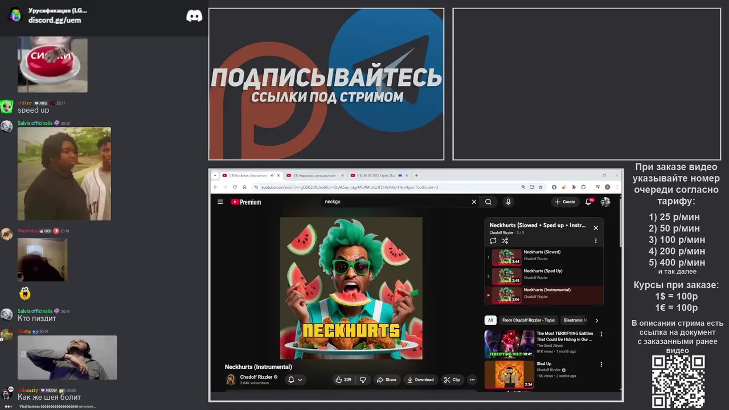This screenshot has height=410, width=729.
Task: Play Neckhurts (Slowed) from playlist
Action: pyautogui.click(x=544, y=257)
